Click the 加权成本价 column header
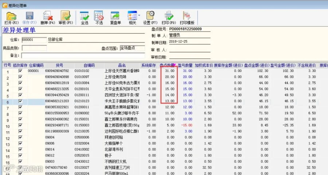This screenshot has height=175, width=328. click(203, 65)
